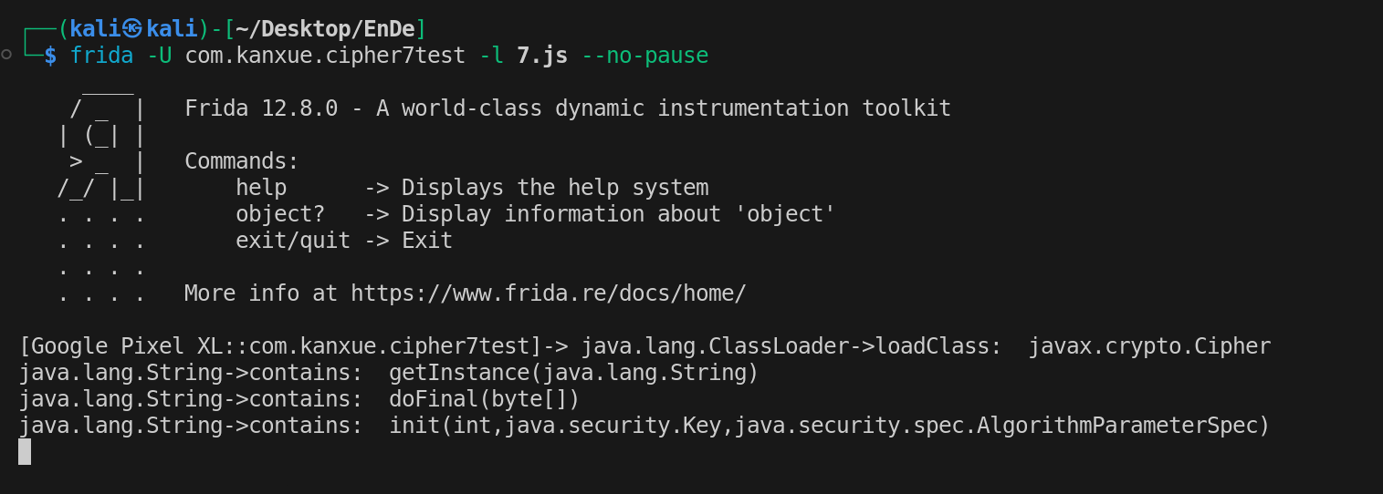Click the --no-pause flag
The width and height of the screenshot is (1383, 494).
(x=644, y=56)
